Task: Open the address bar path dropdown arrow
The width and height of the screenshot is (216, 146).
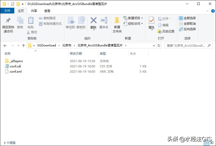Action: tap(154, 45)
